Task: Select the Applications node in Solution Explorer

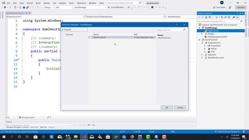Action: [x=213, y=31]
